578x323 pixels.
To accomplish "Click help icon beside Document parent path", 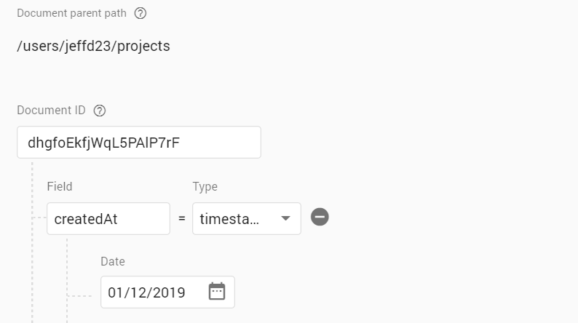I will tap(140, 13).
